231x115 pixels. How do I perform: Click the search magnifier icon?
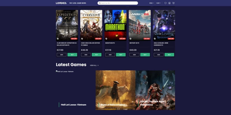click(100, 3)
